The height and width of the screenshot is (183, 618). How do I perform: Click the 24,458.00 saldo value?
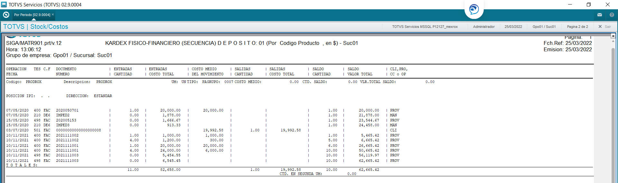pos(369,125)
